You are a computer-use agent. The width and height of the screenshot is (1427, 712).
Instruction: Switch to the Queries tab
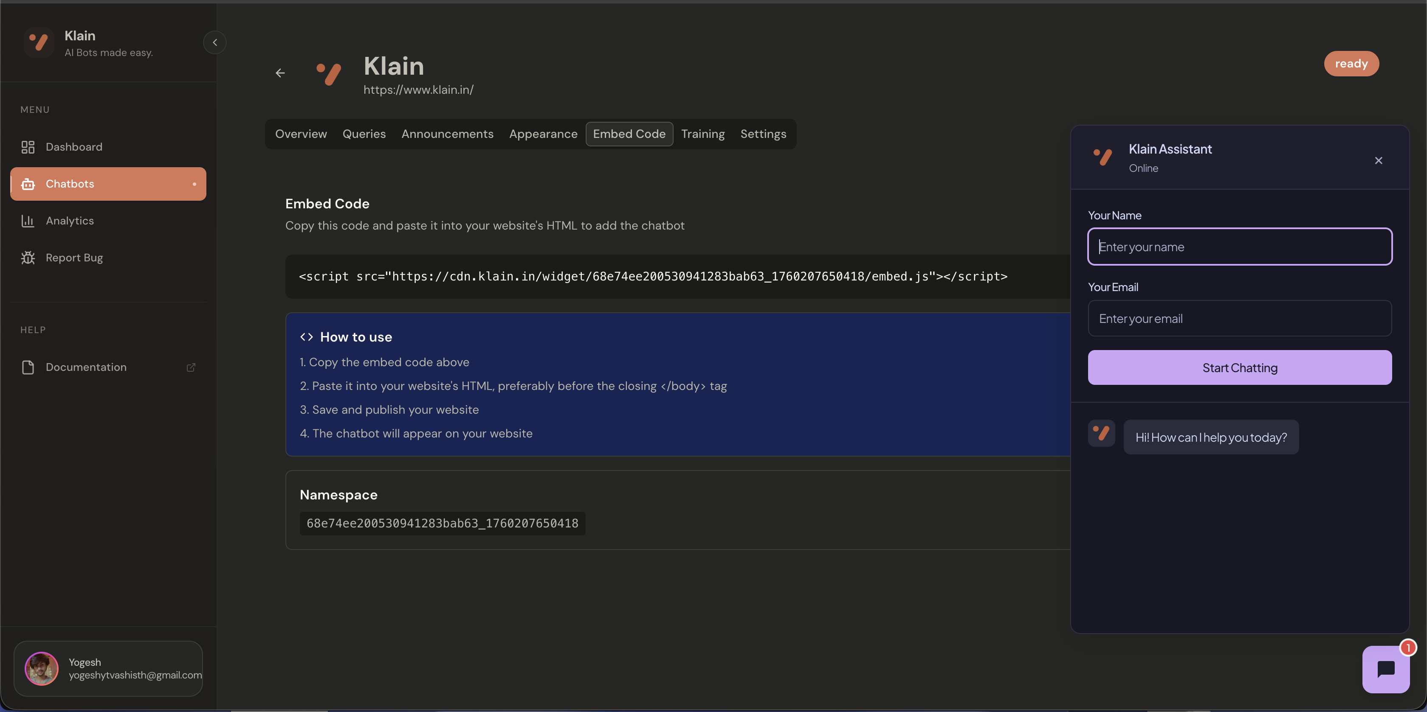pyautogui.click(x=364, y=133)
